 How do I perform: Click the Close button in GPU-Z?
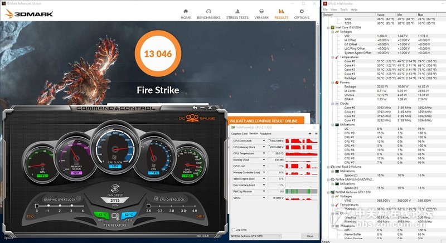(x=310, y=236)
